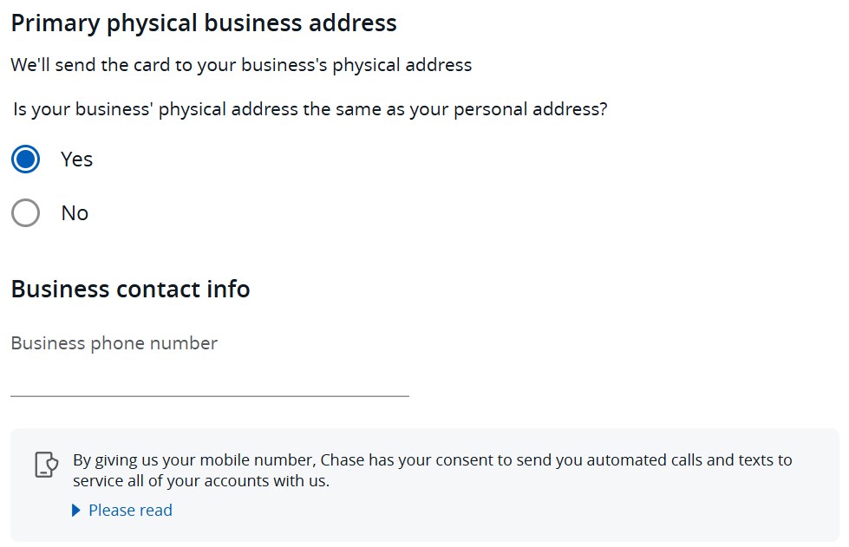Click the mobile phone shield icon
849x547 pixels.
47,465
